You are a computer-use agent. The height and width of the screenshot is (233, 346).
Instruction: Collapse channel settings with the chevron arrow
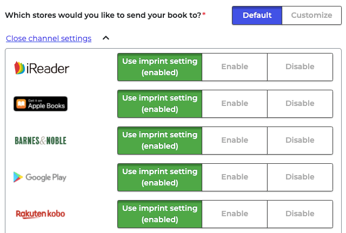click(x=106, y=38)
